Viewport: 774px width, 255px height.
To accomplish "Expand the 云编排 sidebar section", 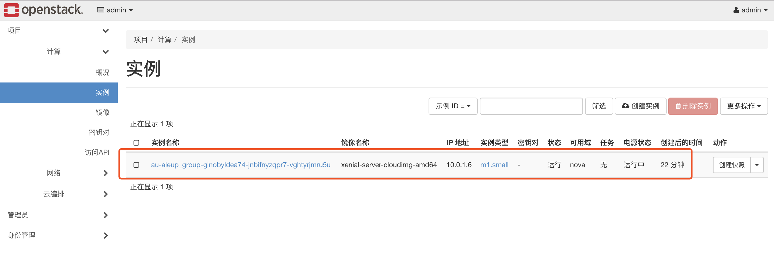I will (x=106, y=194).
